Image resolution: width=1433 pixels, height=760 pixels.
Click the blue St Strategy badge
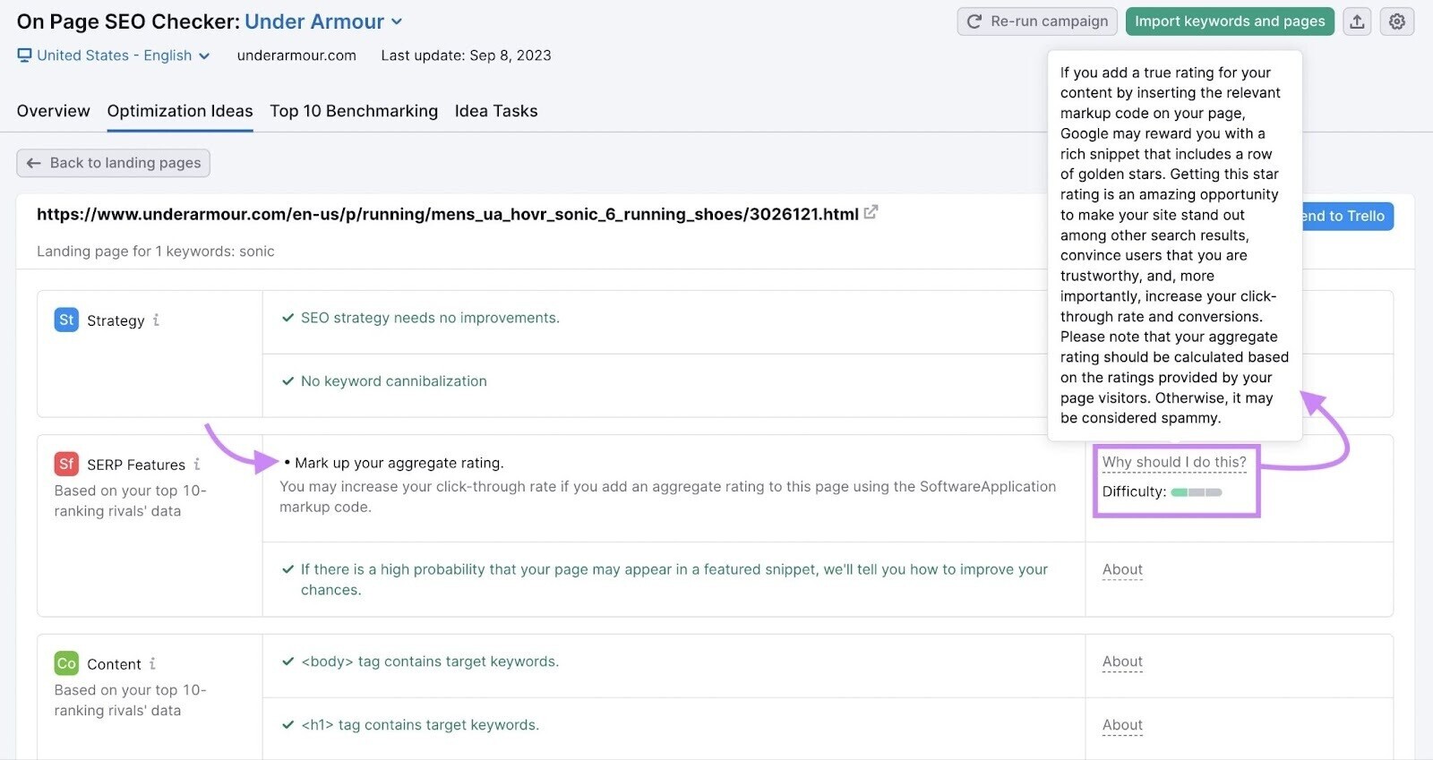pos(66,320)
